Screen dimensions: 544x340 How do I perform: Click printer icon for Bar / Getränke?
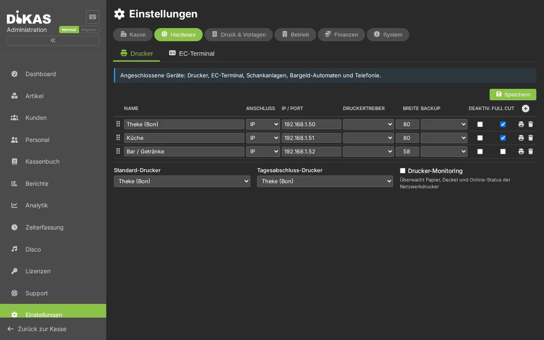coord(521,151)
